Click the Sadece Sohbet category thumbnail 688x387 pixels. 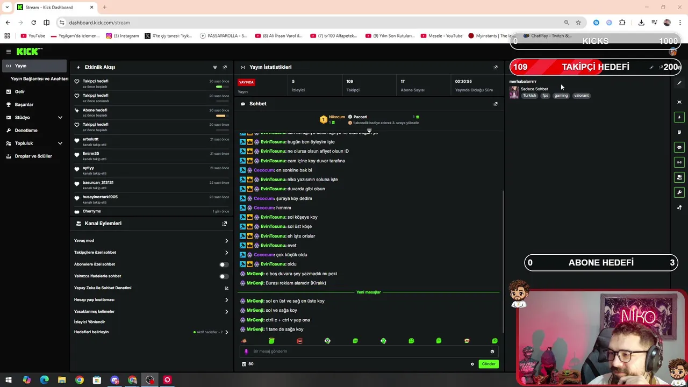[514, 92]
